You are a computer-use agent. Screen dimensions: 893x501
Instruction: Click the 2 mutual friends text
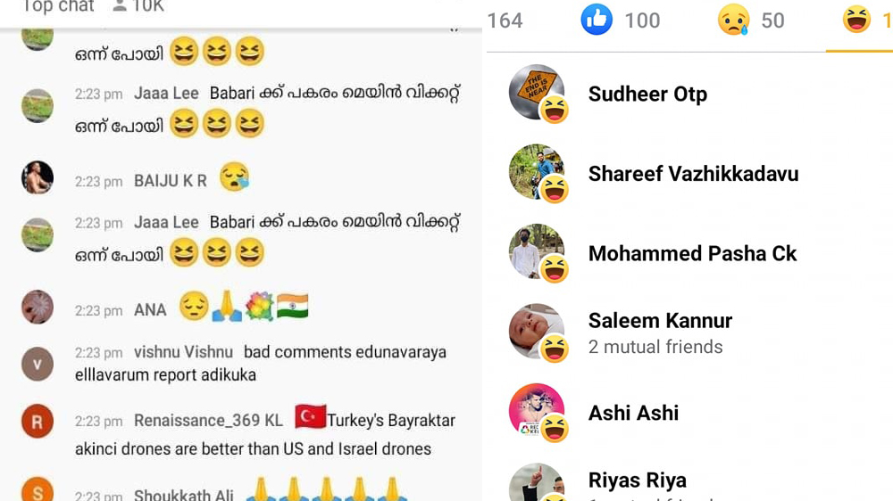click(655, 347)
